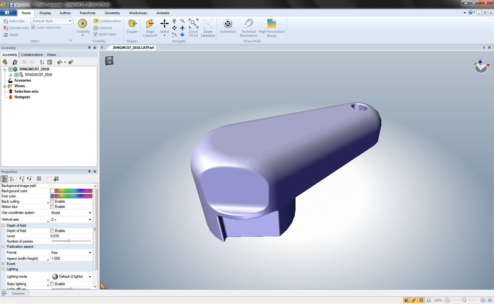Sort assembly tree alphabetically
Image resolution: width=494 pixels, height=304 pixels.
[x=42, y=62]
